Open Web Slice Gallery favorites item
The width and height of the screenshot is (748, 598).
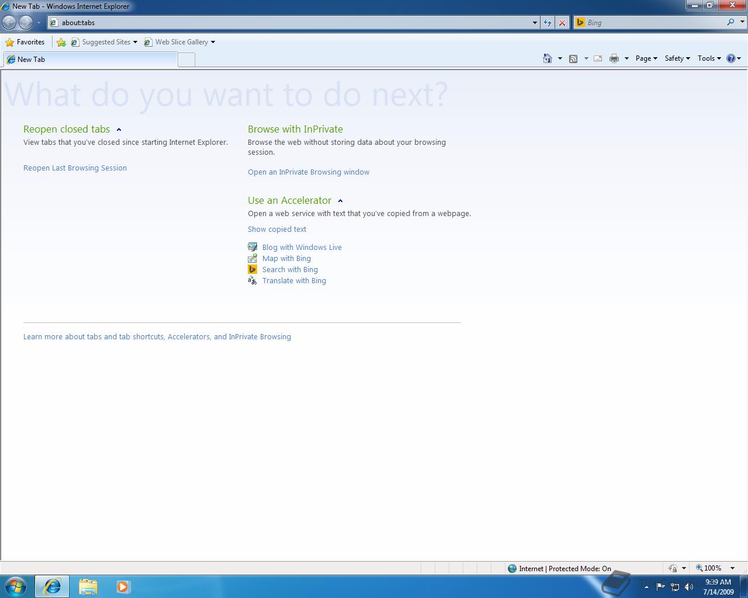[x=176, y=42]
